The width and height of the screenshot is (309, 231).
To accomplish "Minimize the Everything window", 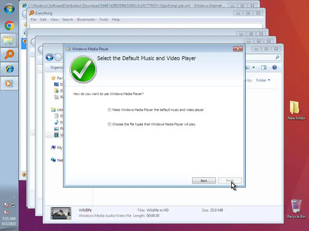I will (238, 13).
